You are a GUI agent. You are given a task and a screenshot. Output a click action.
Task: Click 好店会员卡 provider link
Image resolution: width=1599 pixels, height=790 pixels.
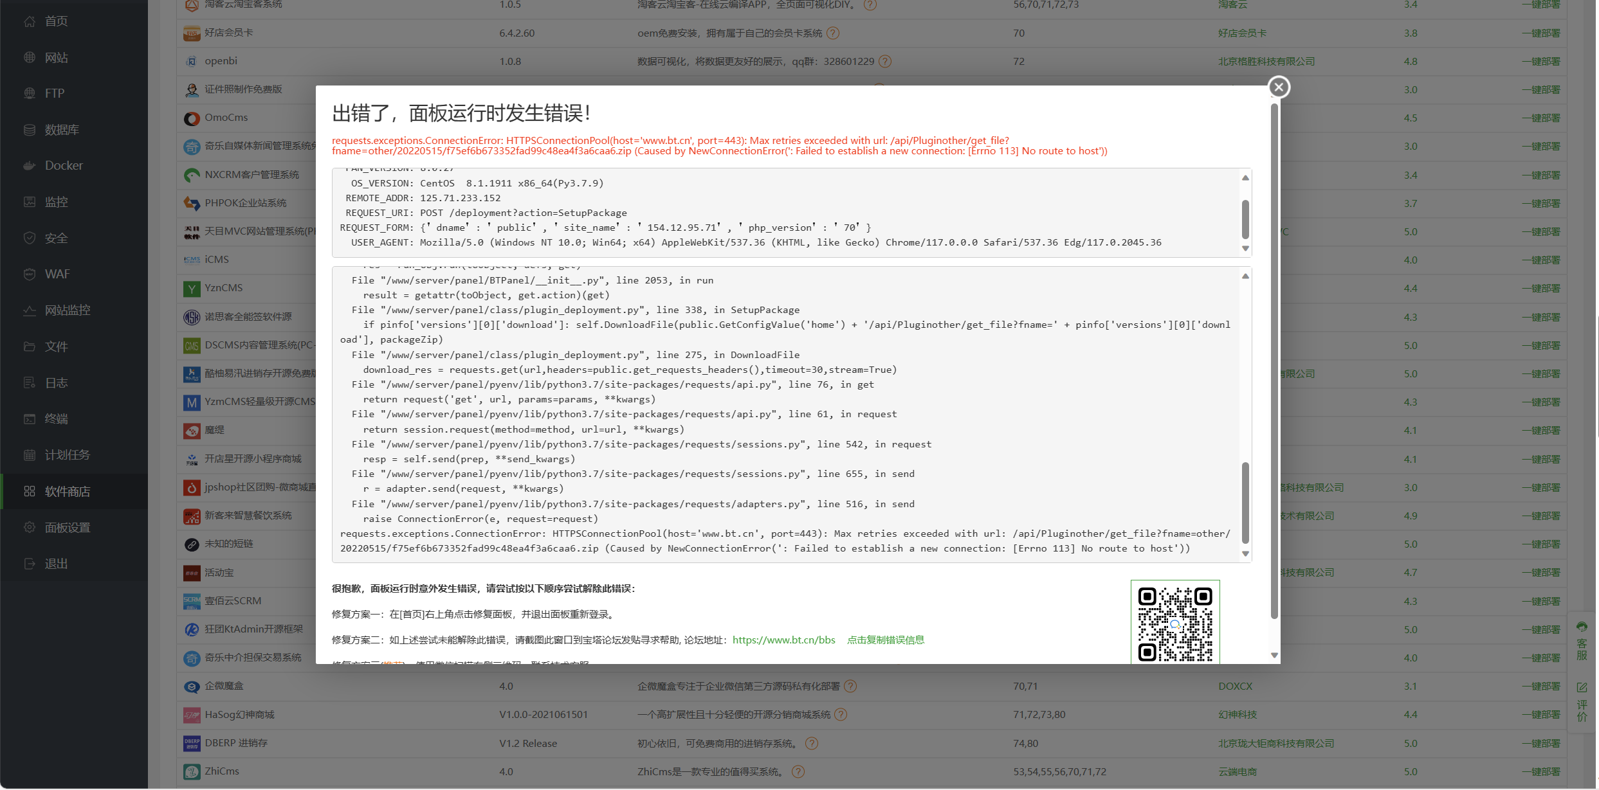point(1242,33)
